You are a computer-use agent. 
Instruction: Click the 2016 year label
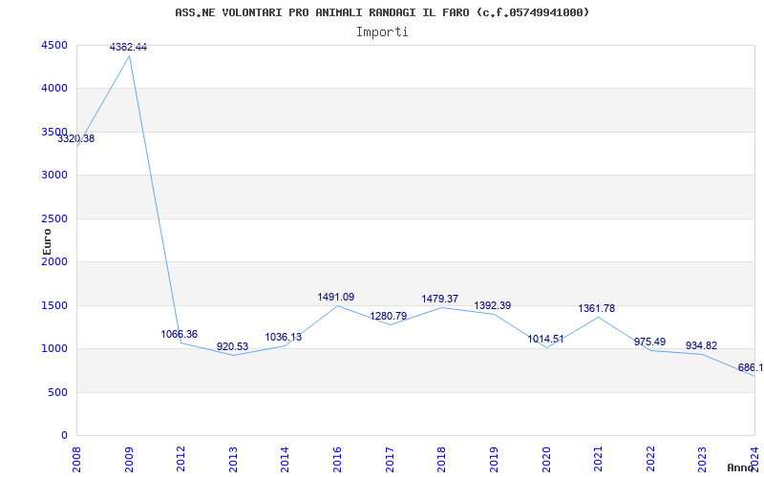click(338, 459)
